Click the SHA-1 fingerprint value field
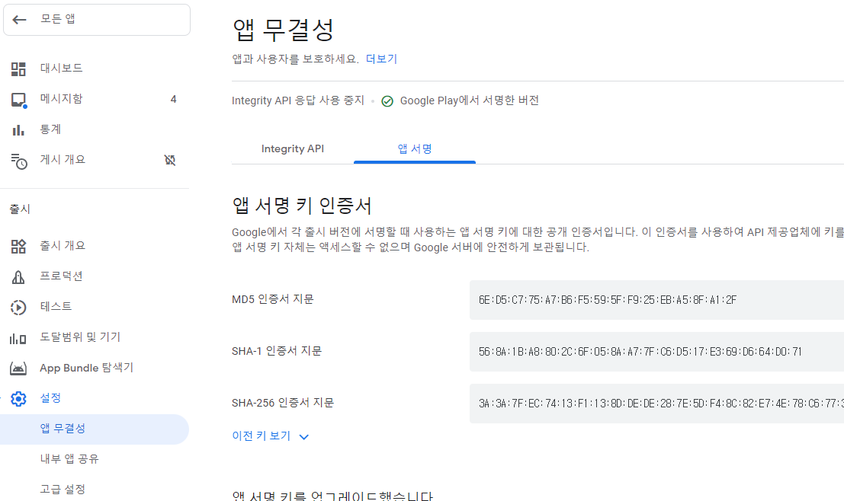The width and height of the screenshot is (844, 501). click(656, 352)
